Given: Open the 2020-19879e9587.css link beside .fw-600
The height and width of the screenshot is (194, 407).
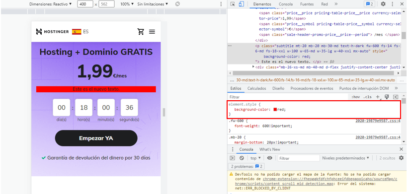Looking at the screenshot, I should (378, 121).
